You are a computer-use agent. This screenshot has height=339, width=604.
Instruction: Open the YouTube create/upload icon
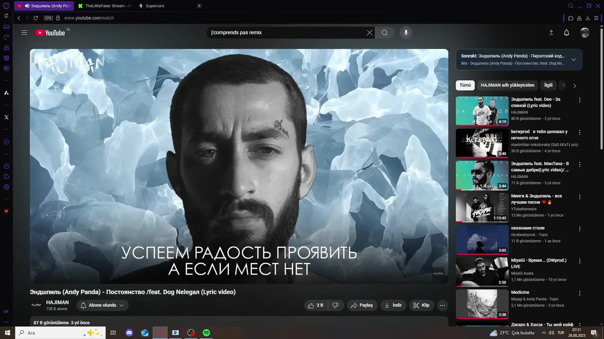click(x=551, y=32)
